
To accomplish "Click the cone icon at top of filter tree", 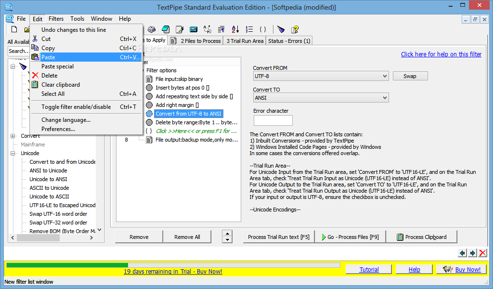I will 23,66.
